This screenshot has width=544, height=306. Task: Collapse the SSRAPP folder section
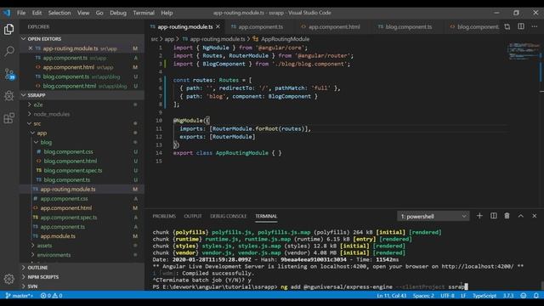24,95
